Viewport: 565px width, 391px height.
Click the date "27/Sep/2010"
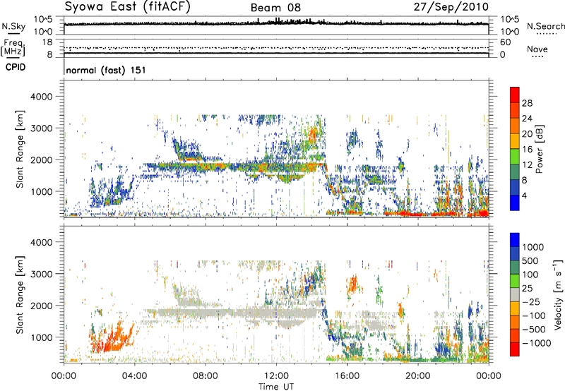pos(451,7)
